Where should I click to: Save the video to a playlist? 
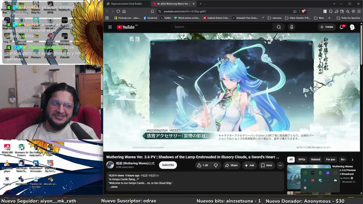[267, 165]
